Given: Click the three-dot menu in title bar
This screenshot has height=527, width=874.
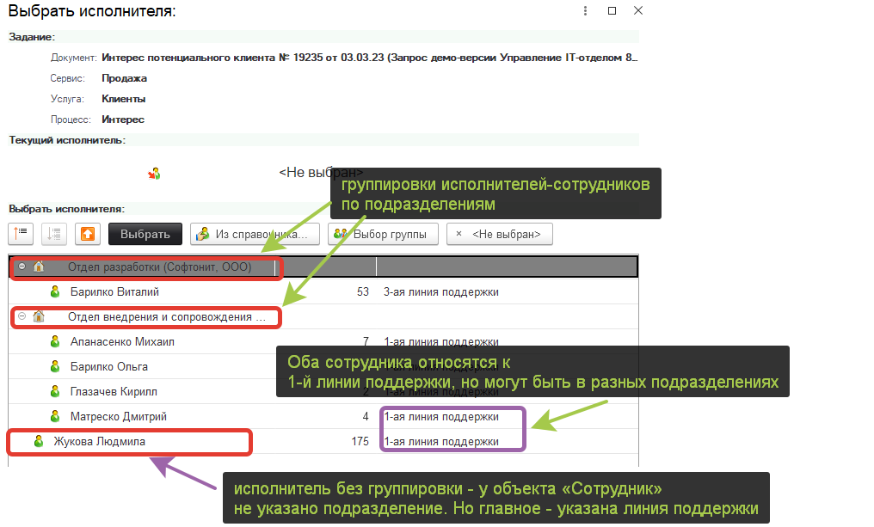Looking at the screenshot, I should pyautogui.click(x=586, y=11).
